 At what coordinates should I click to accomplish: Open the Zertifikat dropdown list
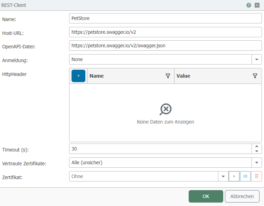(223, 176)
